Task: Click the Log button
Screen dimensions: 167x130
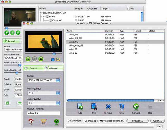Action: (159, 126)
